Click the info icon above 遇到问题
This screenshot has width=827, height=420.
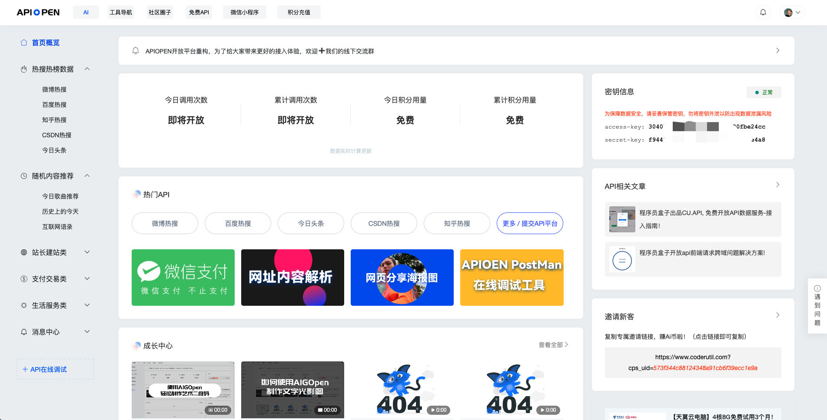pyautogui.click(x=817, y=288)
